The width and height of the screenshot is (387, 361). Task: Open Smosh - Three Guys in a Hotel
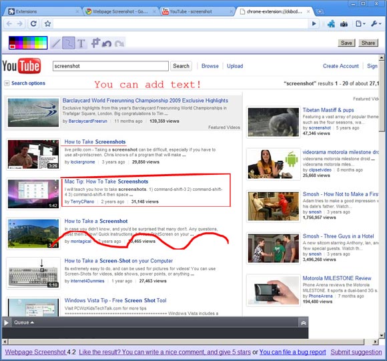coord(338,236)
